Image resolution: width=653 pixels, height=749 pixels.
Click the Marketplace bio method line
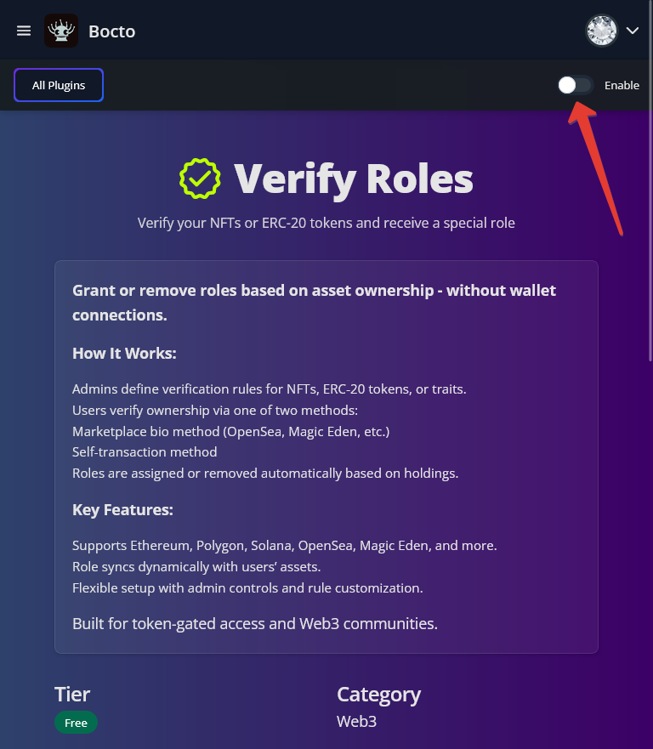point(230,431)
